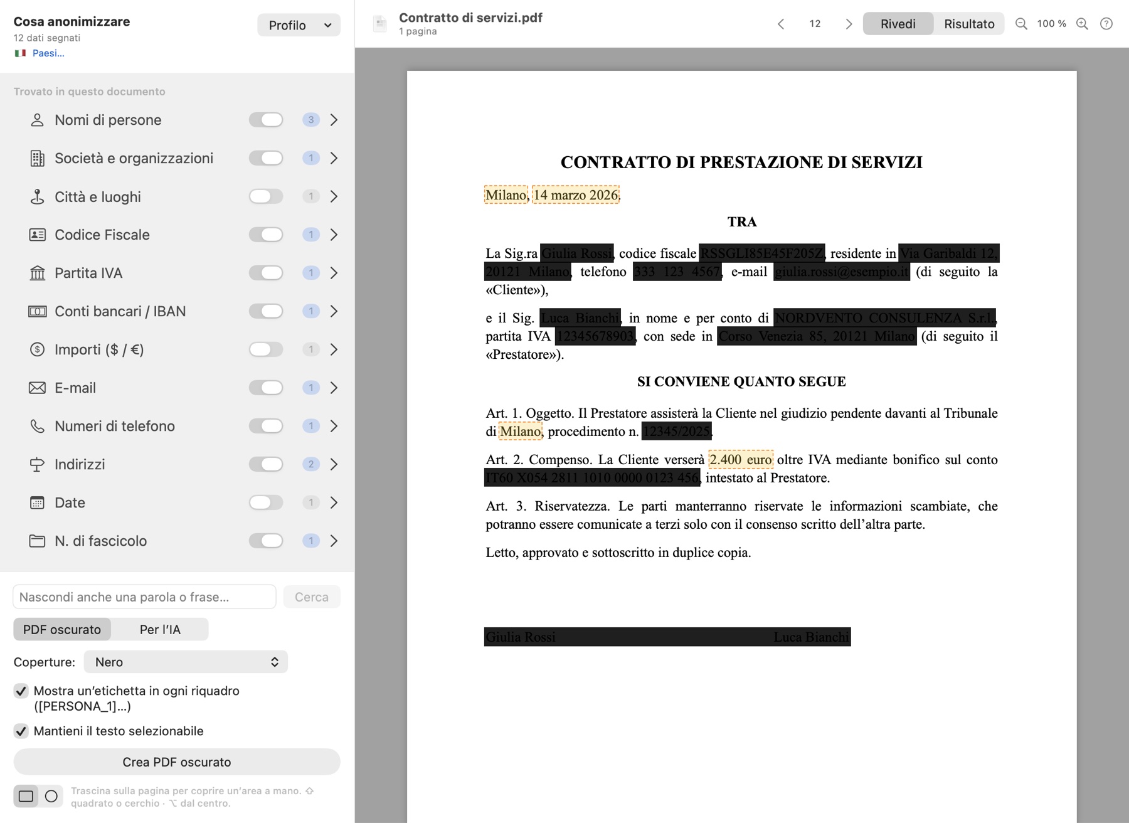
Task: Click the map pin icon beside Città e luoghi
Action: click(38, 196)
